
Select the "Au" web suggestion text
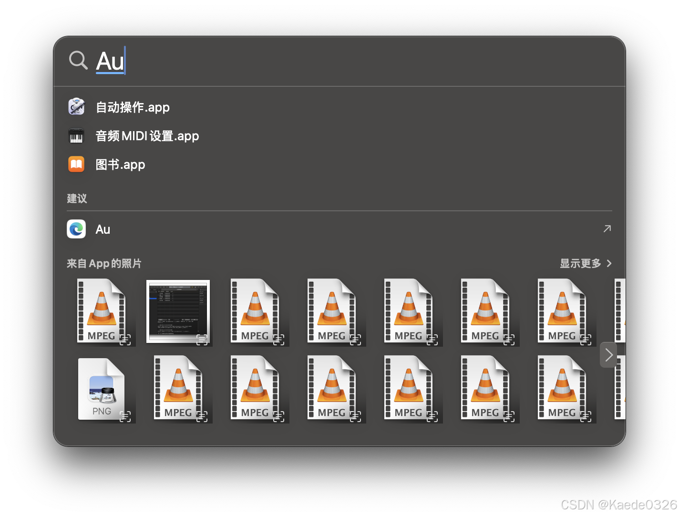pos(103,229)
